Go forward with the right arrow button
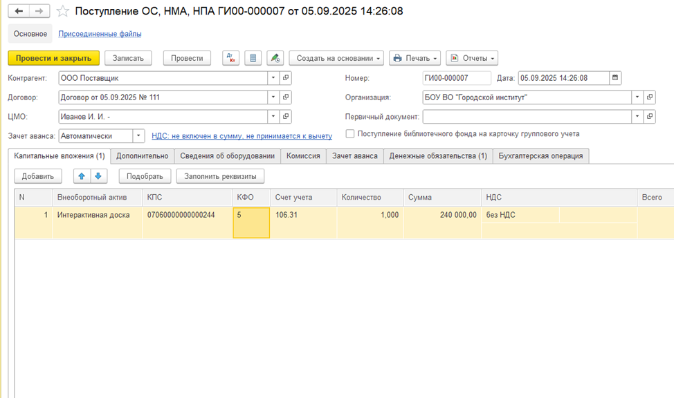Image resolution: width=674 pixels, height=398 pixels. (39, 11)
